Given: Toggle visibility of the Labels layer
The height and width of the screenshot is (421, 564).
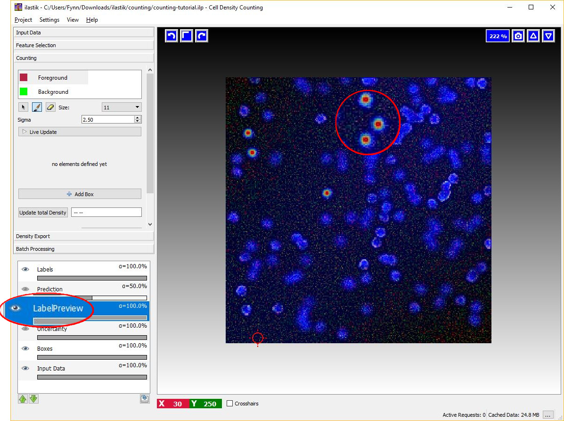Looking at the screenshot, I should 25,269.
